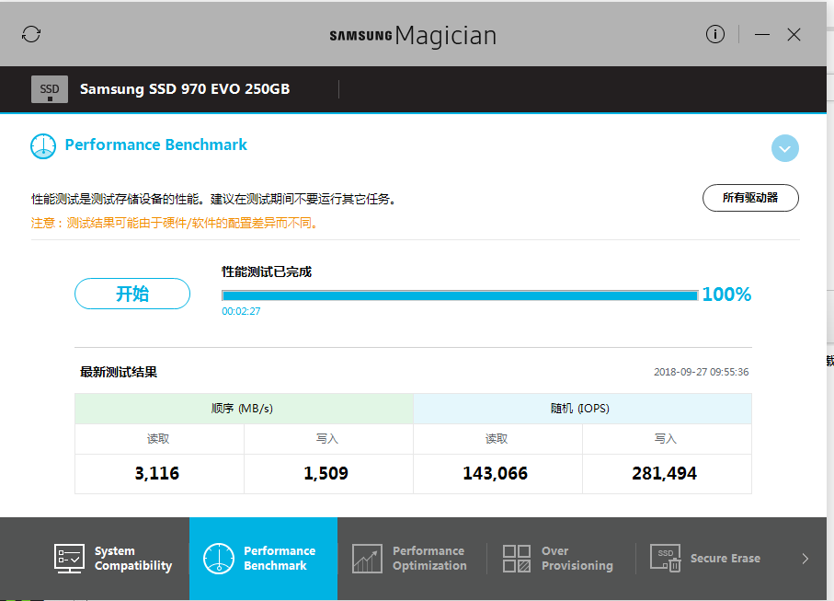Click the Over Provisioning grid icon
This screenshot has height=601, width=834.
pyautogui.click(x=517, y=559)
